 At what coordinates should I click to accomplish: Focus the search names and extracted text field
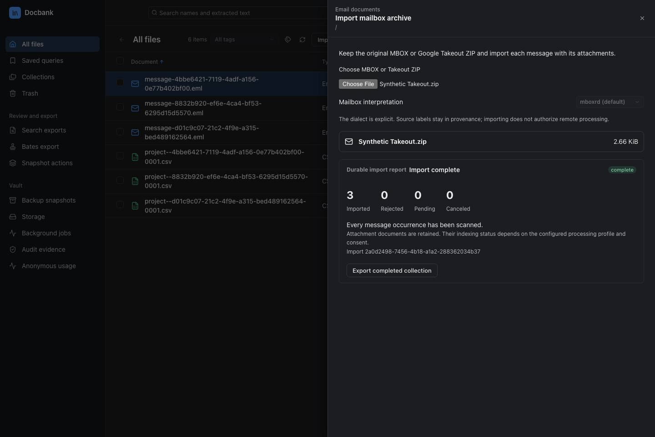[238, 13]
